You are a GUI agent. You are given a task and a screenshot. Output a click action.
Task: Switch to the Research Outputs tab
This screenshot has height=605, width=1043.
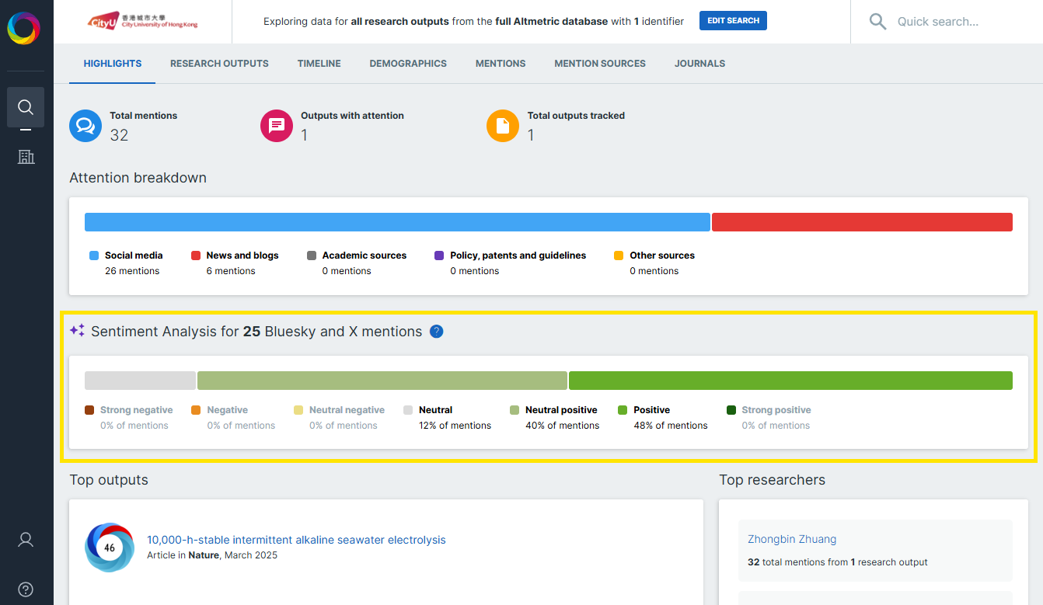tap(219, 64)
